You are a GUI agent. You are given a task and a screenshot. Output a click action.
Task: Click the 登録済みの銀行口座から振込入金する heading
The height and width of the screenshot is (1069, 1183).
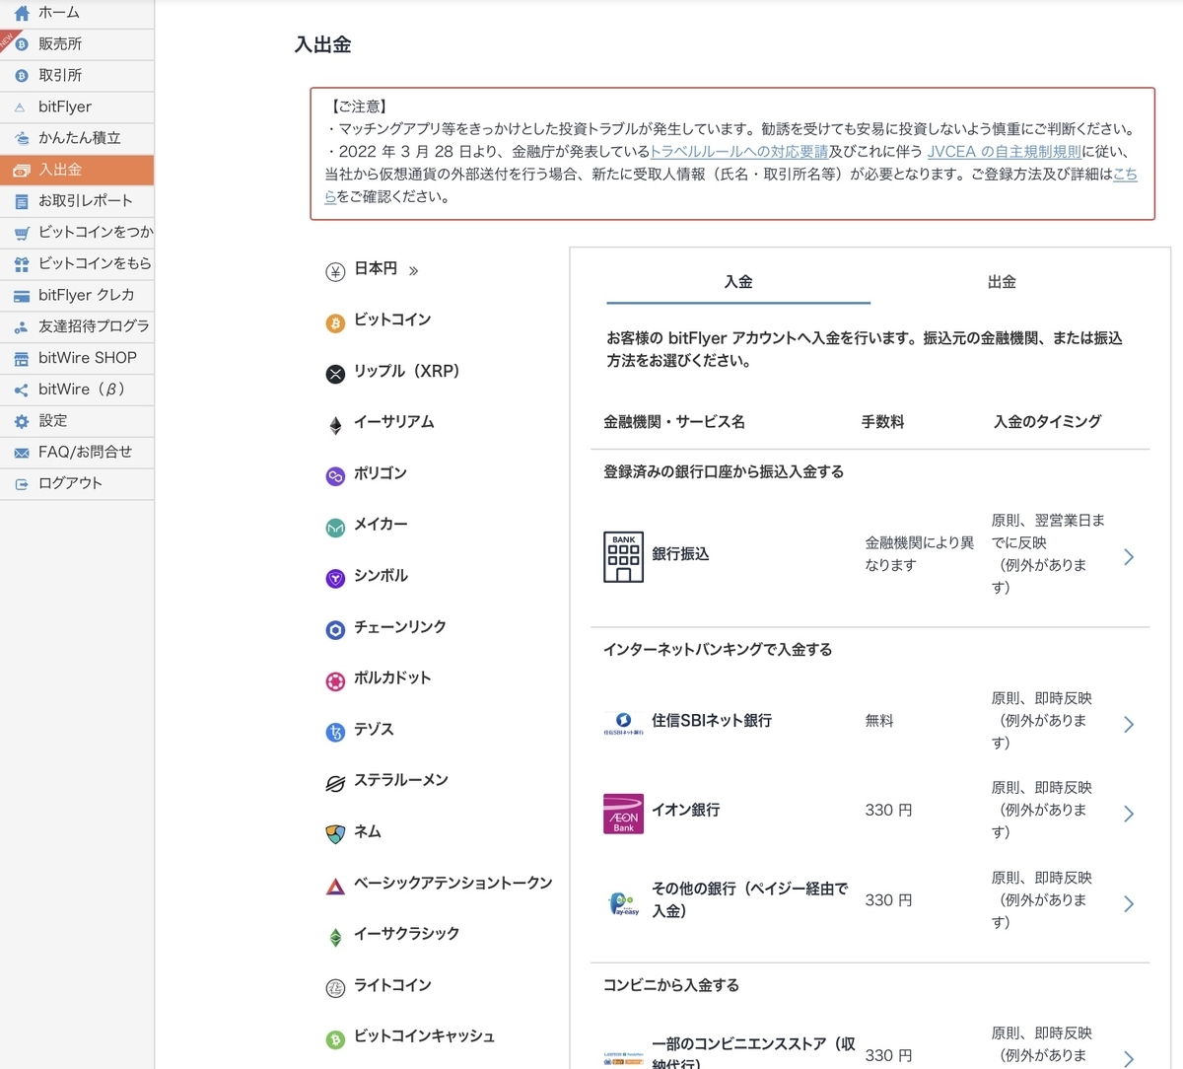pyautogui.click(x=724, y=471)
